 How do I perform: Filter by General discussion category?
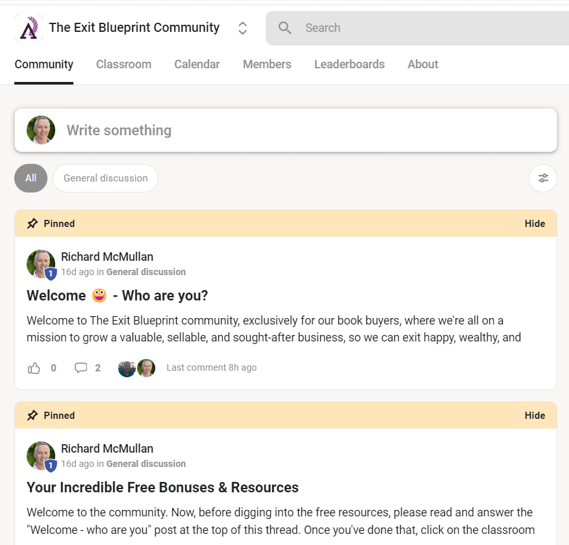[105, 178]
